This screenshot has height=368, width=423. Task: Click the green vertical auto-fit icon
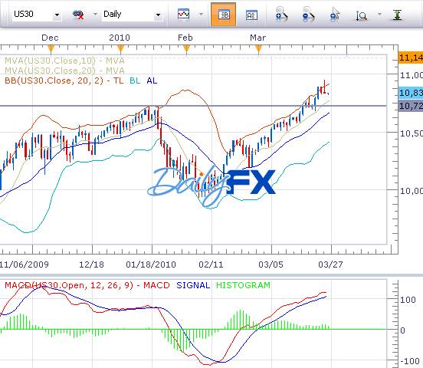(x=397, y=15)
